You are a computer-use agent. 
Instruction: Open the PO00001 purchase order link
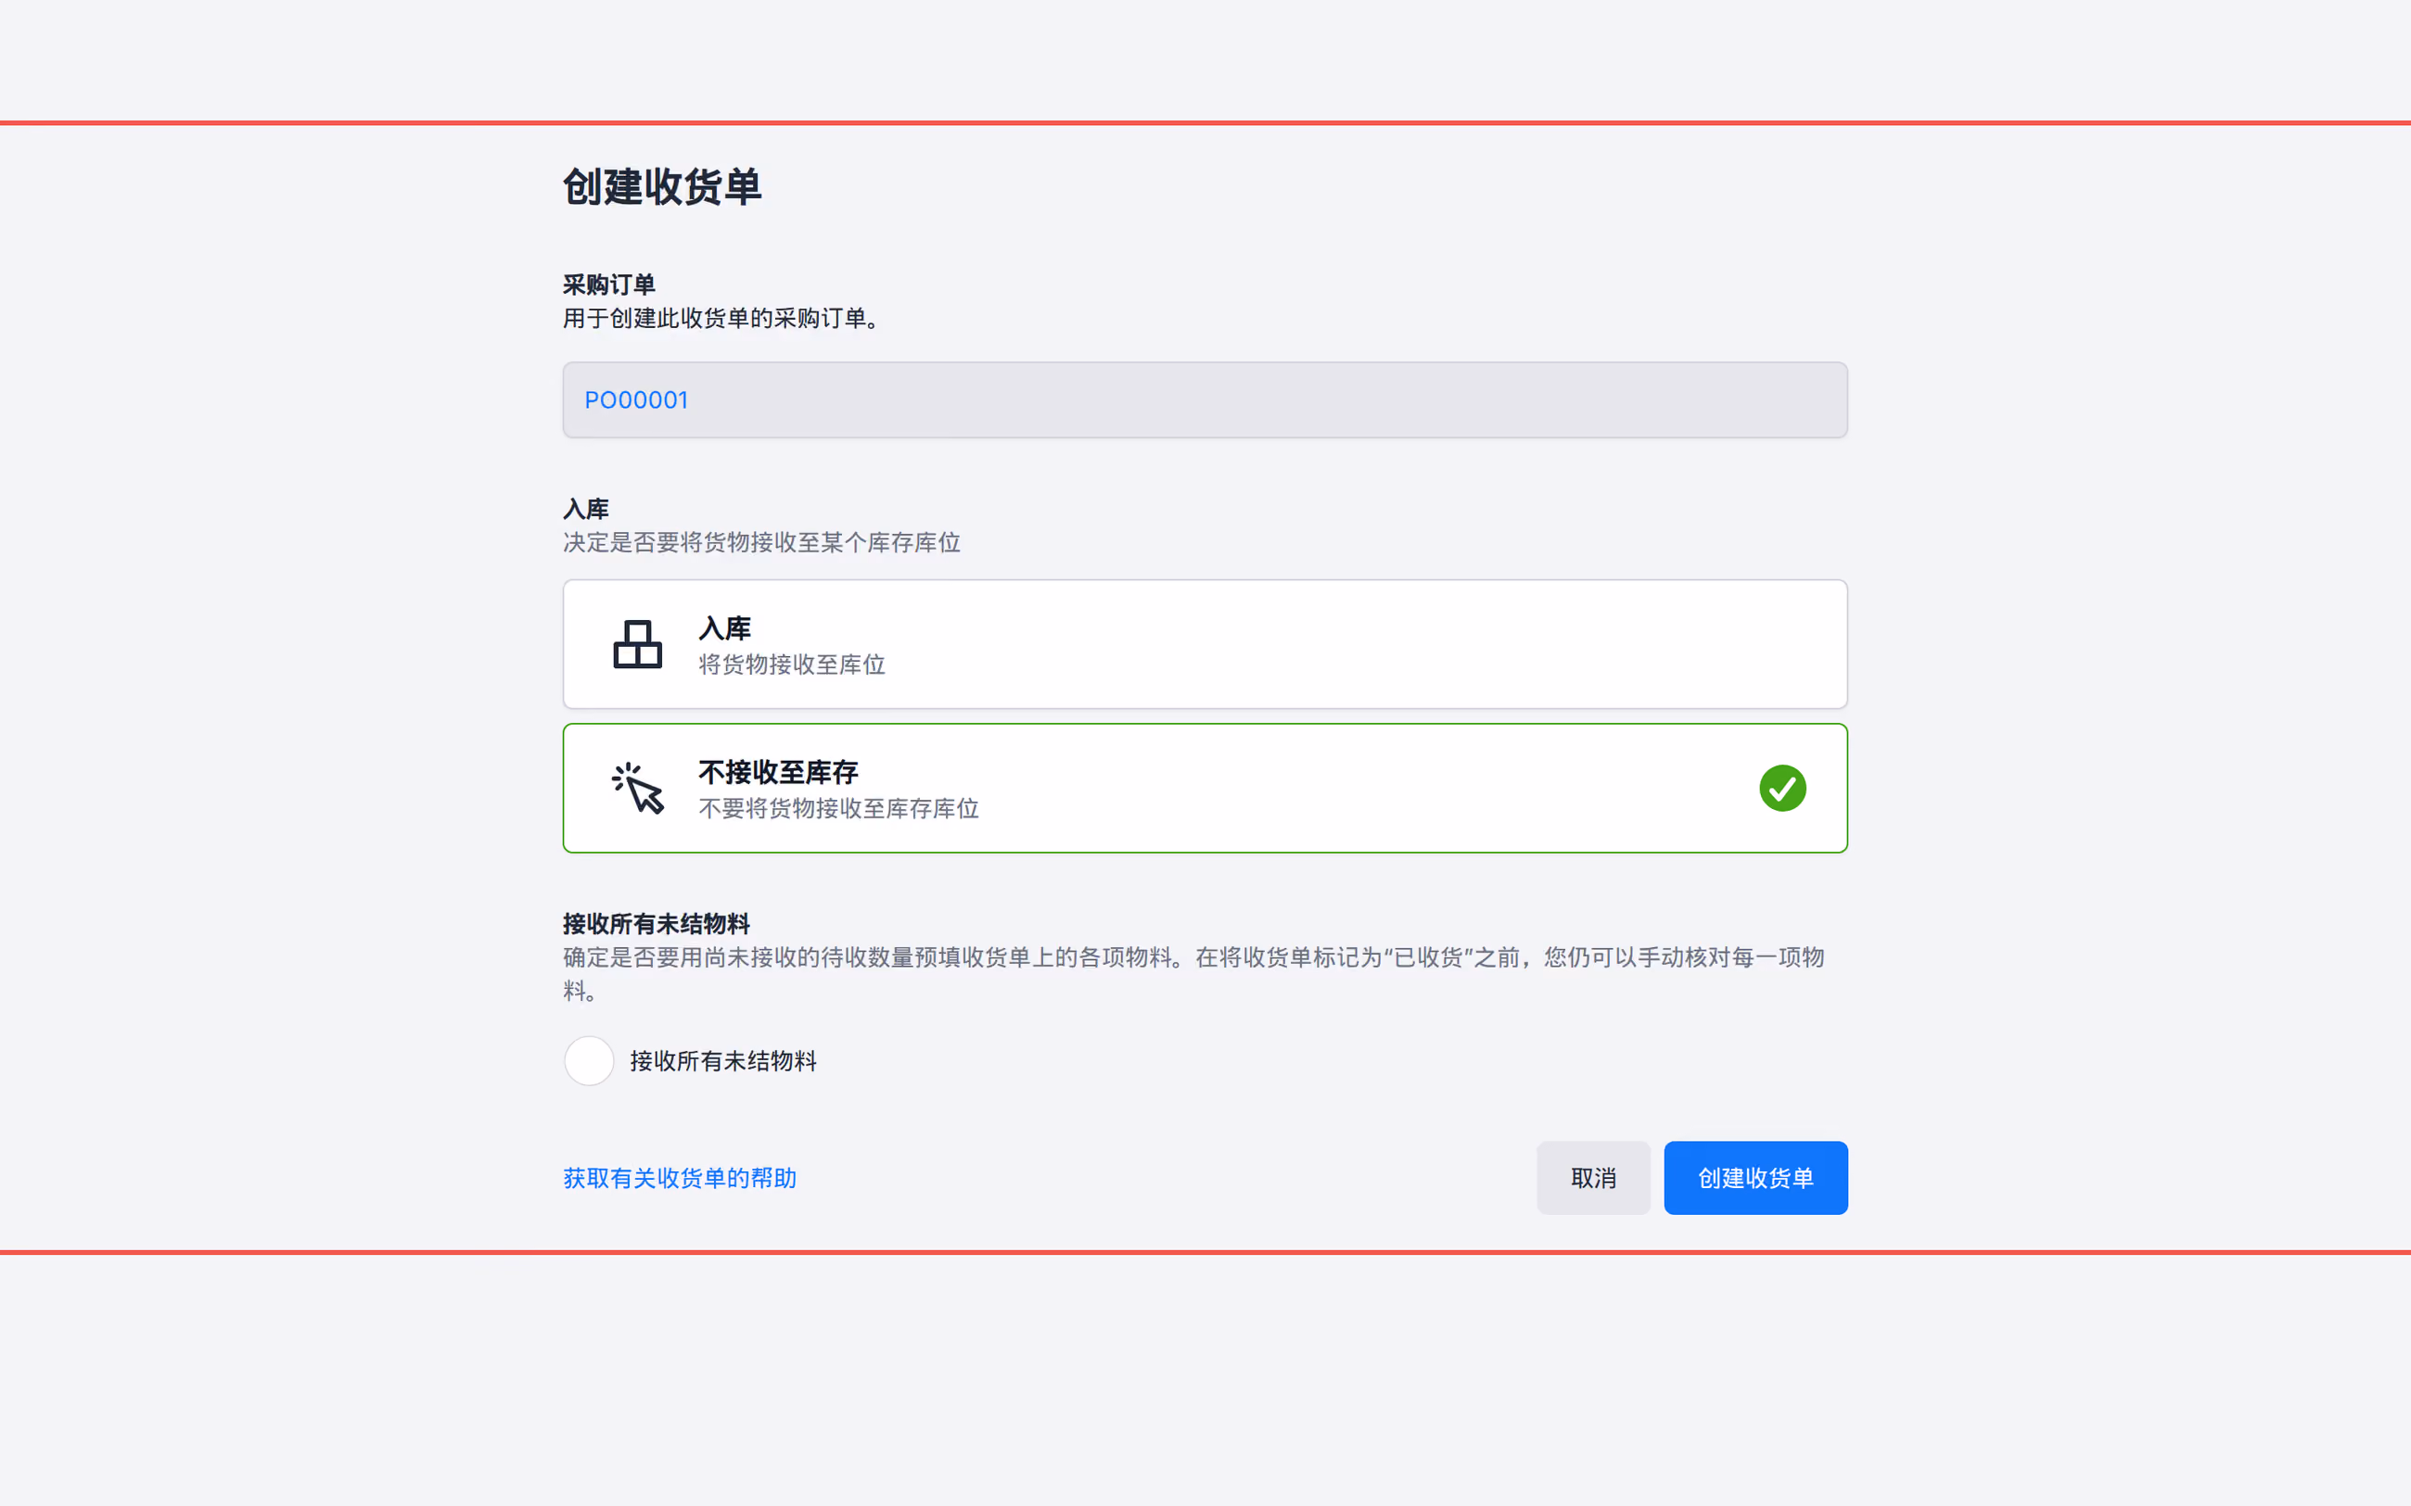click(x=635, y=400)
